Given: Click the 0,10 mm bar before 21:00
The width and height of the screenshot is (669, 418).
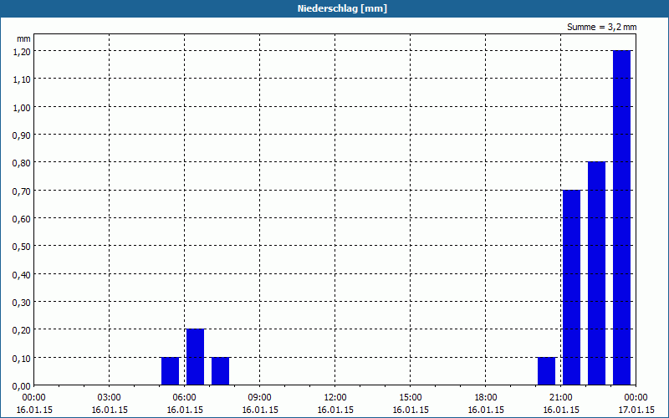Looking at the screenshot, I should (x=546, y=371).
